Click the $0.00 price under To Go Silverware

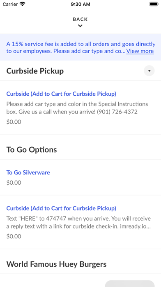coord(14,183)
